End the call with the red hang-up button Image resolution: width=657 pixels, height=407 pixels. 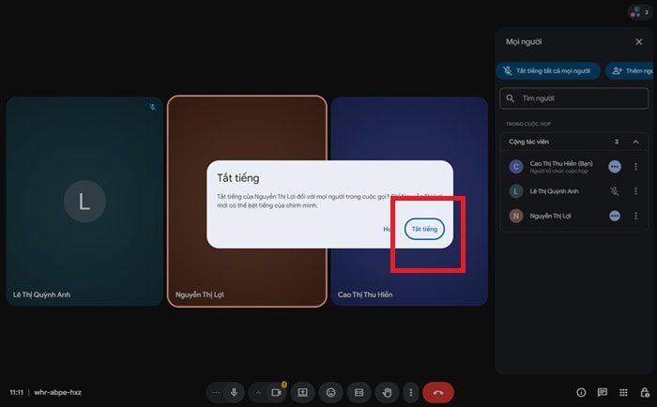tap(438, 392)
